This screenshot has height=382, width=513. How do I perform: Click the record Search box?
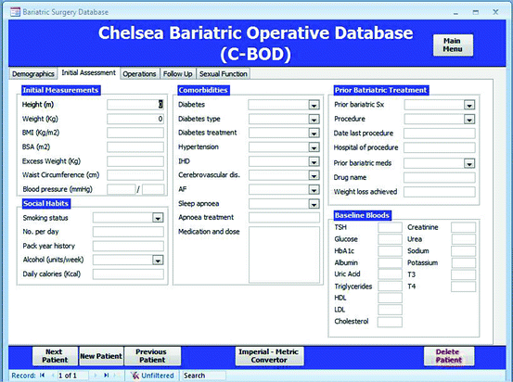click(204, 376)
